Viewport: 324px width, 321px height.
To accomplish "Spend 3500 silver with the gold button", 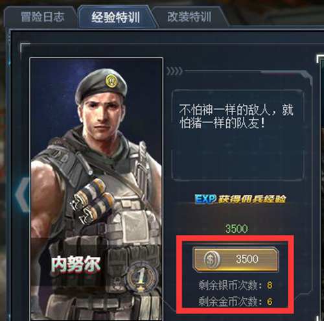I will click(235, 259).
